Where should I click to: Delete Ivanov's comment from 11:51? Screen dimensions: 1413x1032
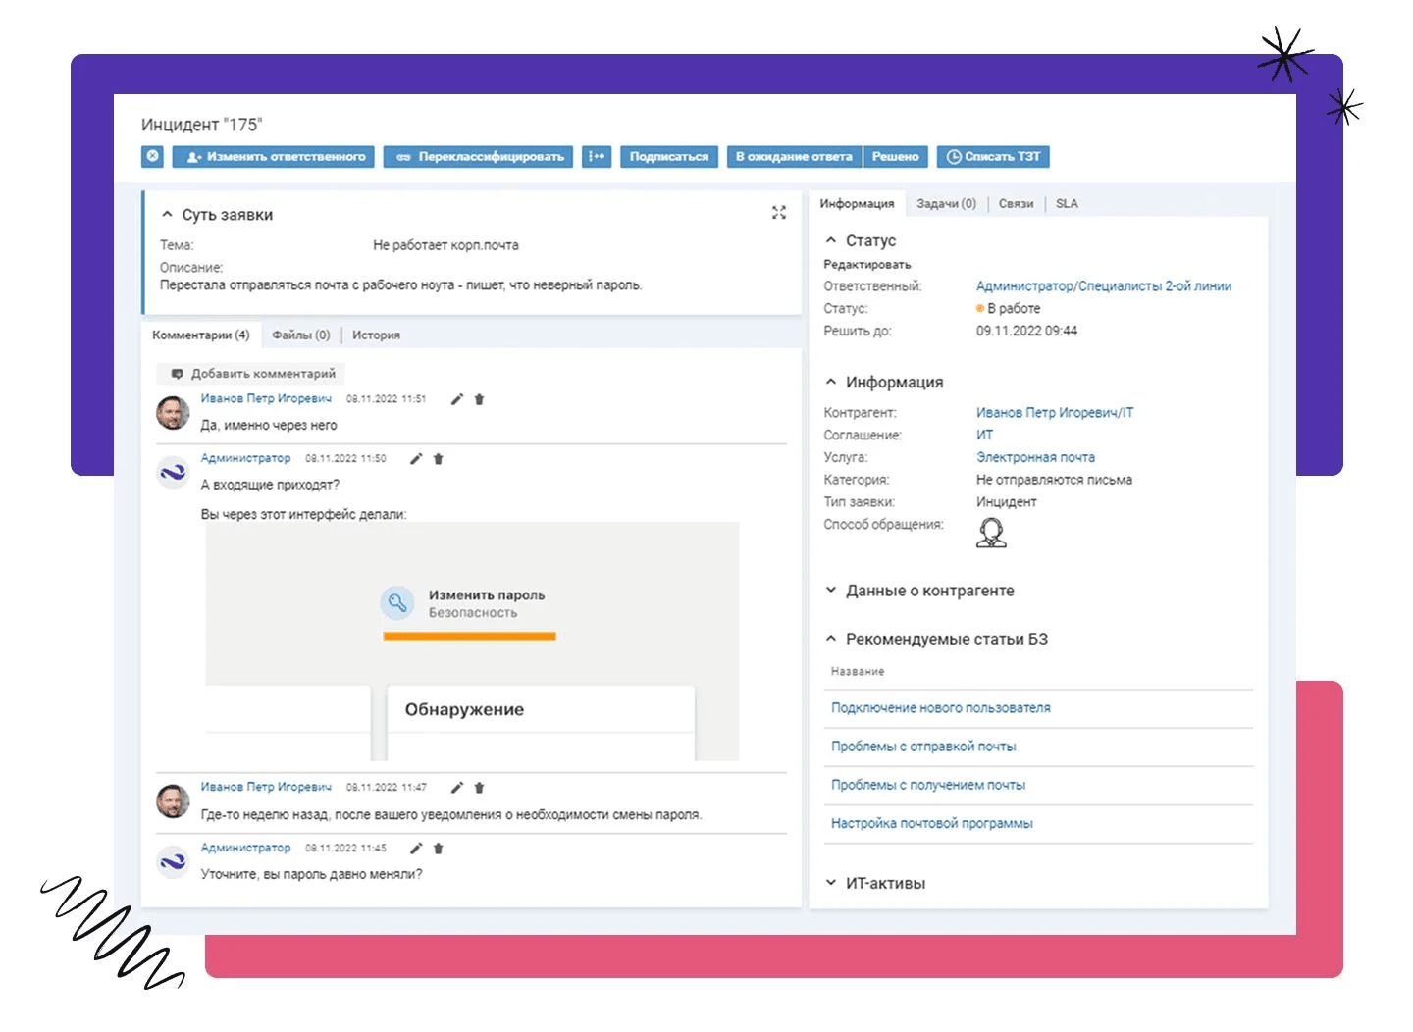coord(479,399)
